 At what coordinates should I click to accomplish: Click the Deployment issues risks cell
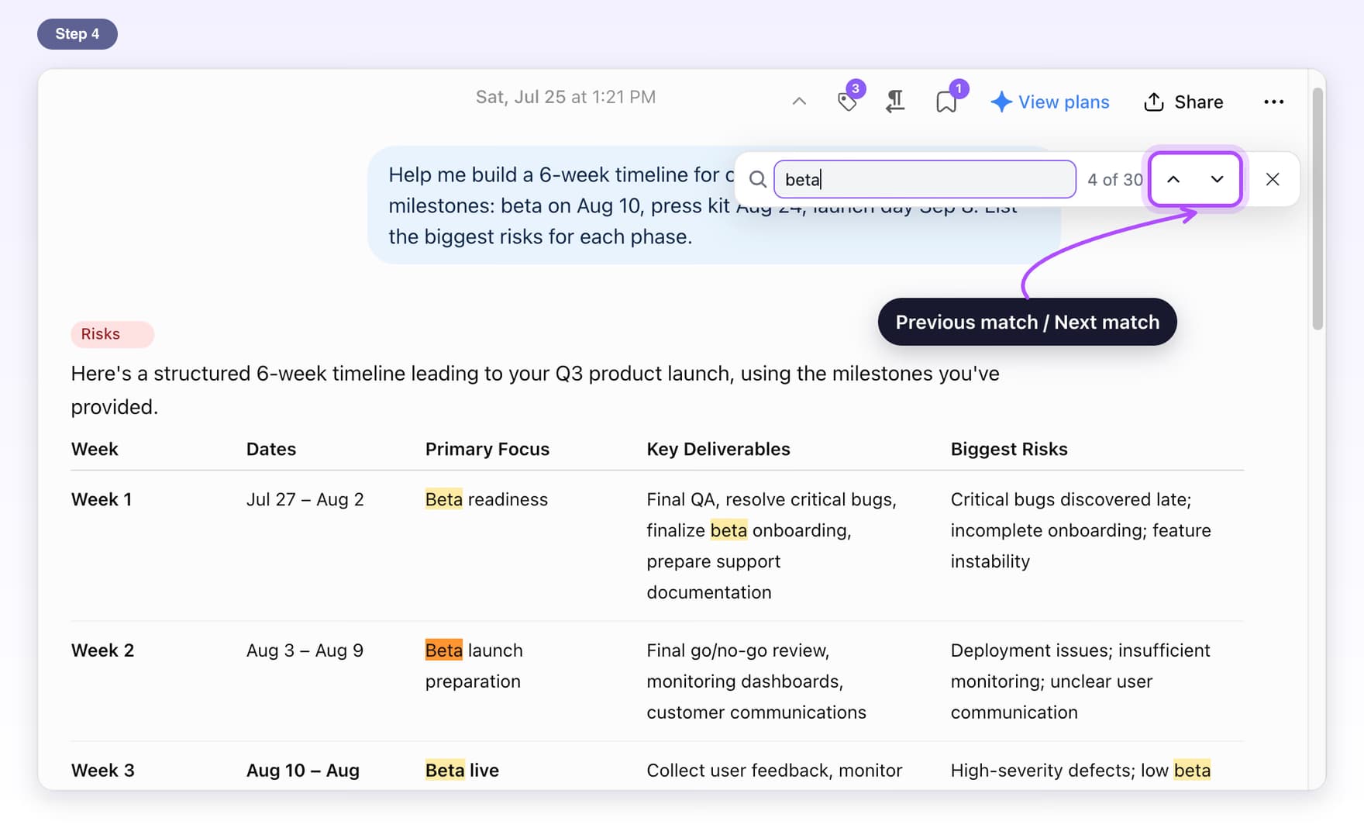coord(1080,681)
